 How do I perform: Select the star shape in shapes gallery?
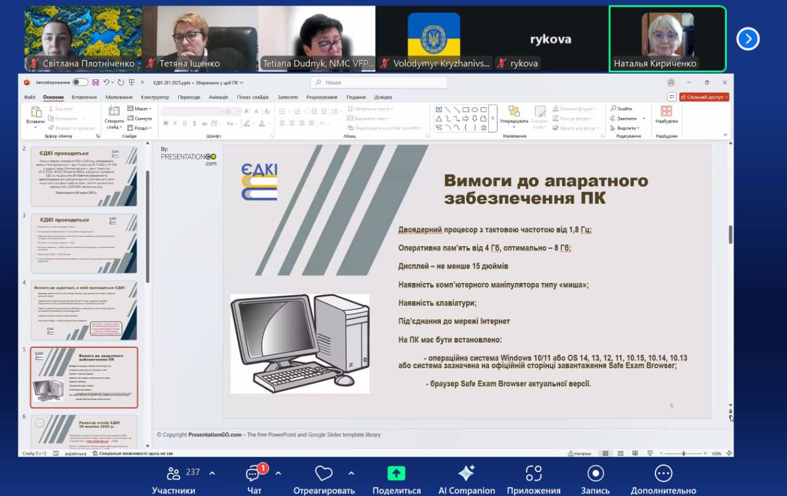pyautogui.click(x=484, y=128)
